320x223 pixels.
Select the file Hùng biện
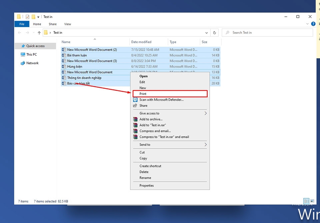[75, 67]
